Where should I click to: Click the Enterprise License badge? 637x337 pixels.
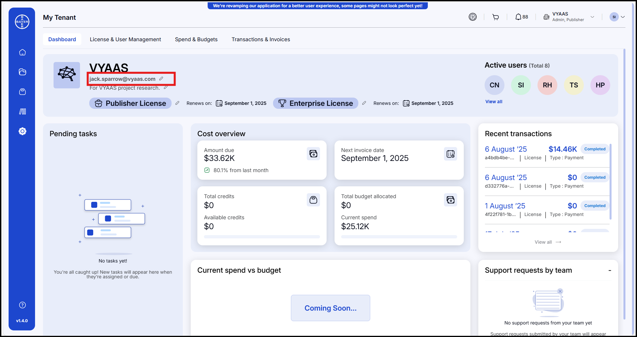pos(316,103)
